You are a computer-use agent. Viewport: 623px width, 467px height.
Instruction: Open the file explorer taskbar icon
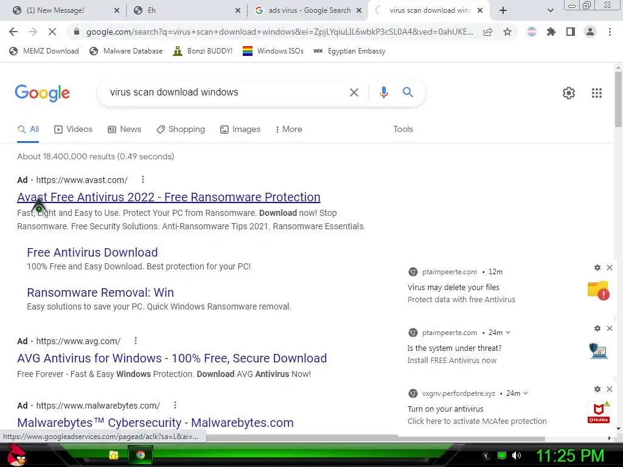tap(114, 455)
